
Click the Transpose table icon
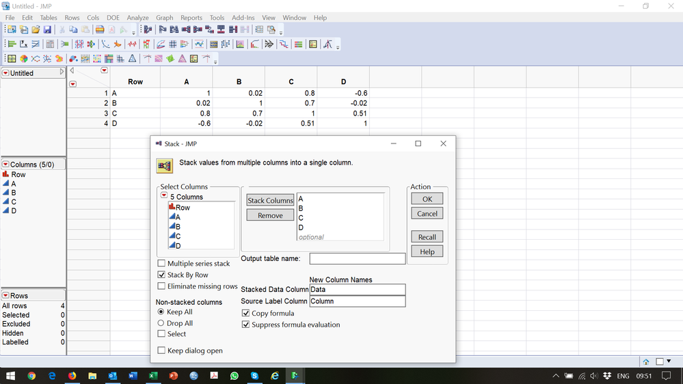(x=209, y=29)
